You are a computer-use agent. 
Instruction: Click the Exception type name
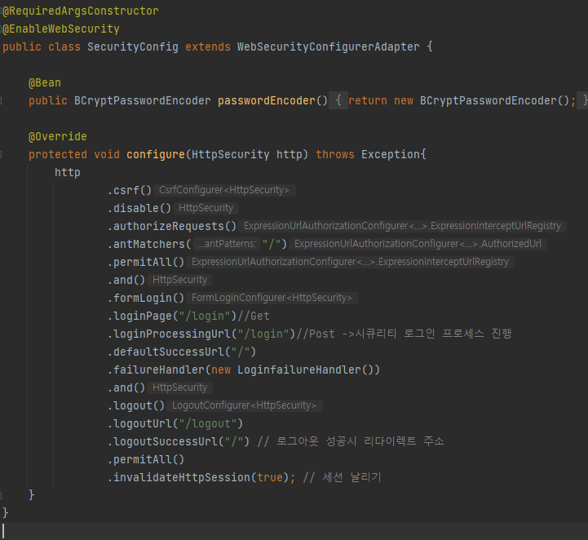coord(391,154)
